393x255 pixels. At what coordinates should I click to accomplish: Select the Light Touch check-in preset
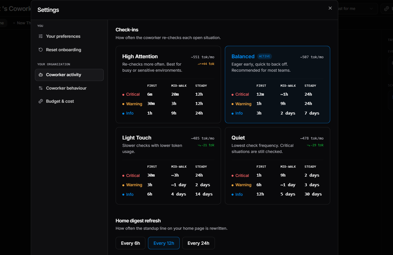point(168,166)
